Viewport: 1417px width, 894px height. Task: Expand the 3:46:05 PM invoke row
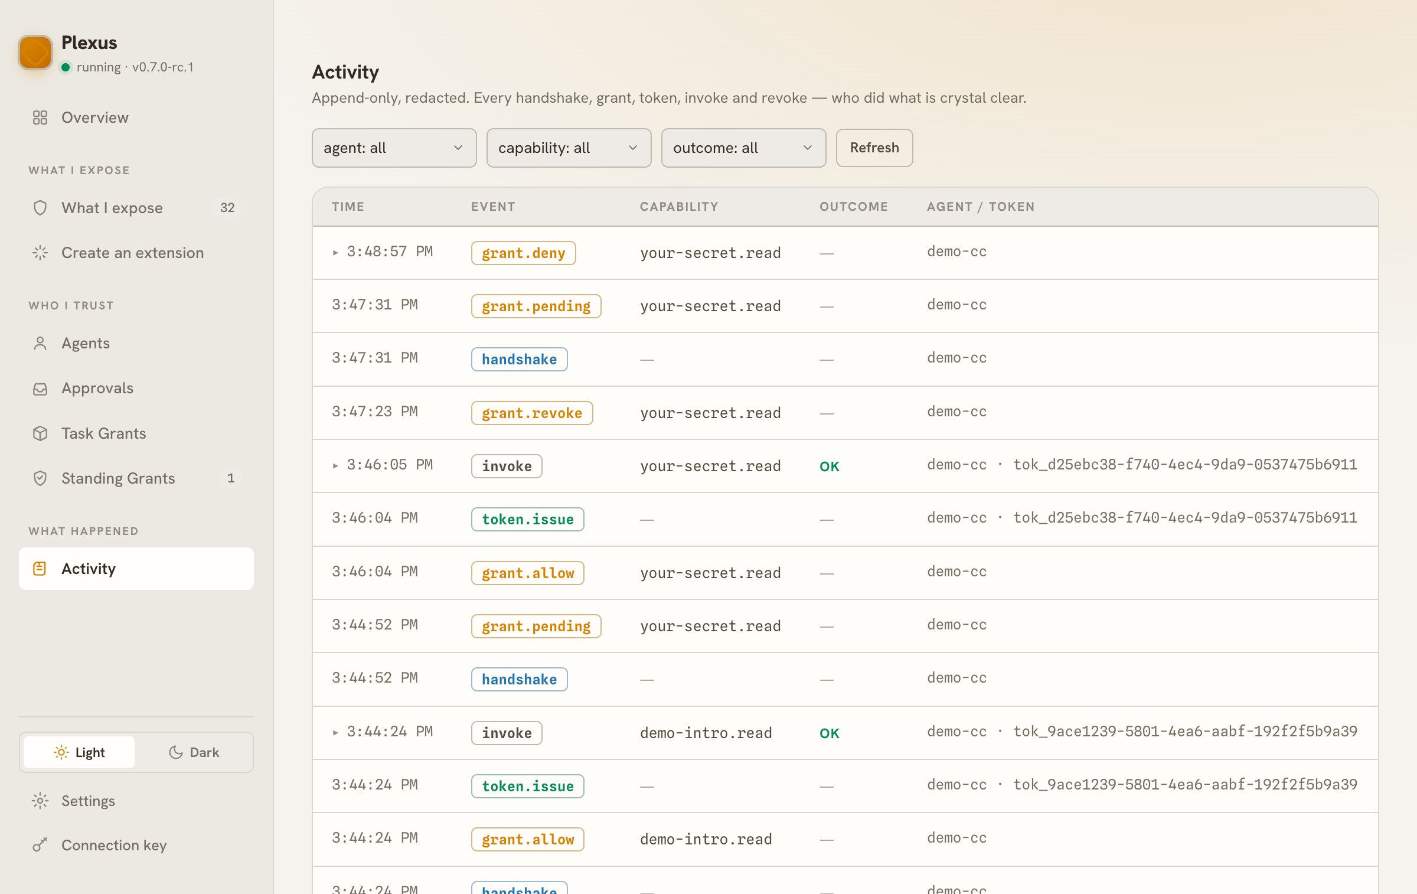pos(335,465)
